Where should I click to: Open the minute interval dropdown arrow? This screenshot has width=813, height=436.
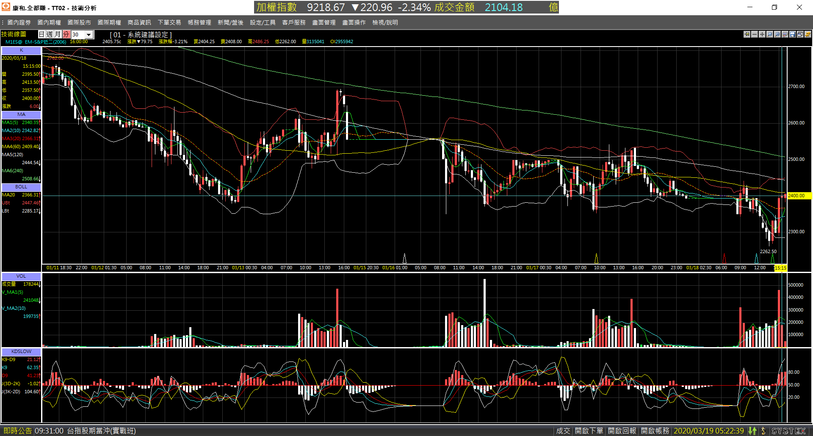coord(89,35)
